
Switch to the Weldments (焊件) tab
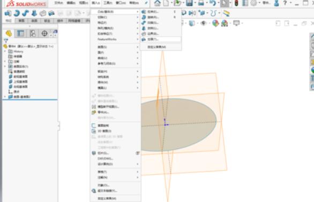tap(60, 21)
